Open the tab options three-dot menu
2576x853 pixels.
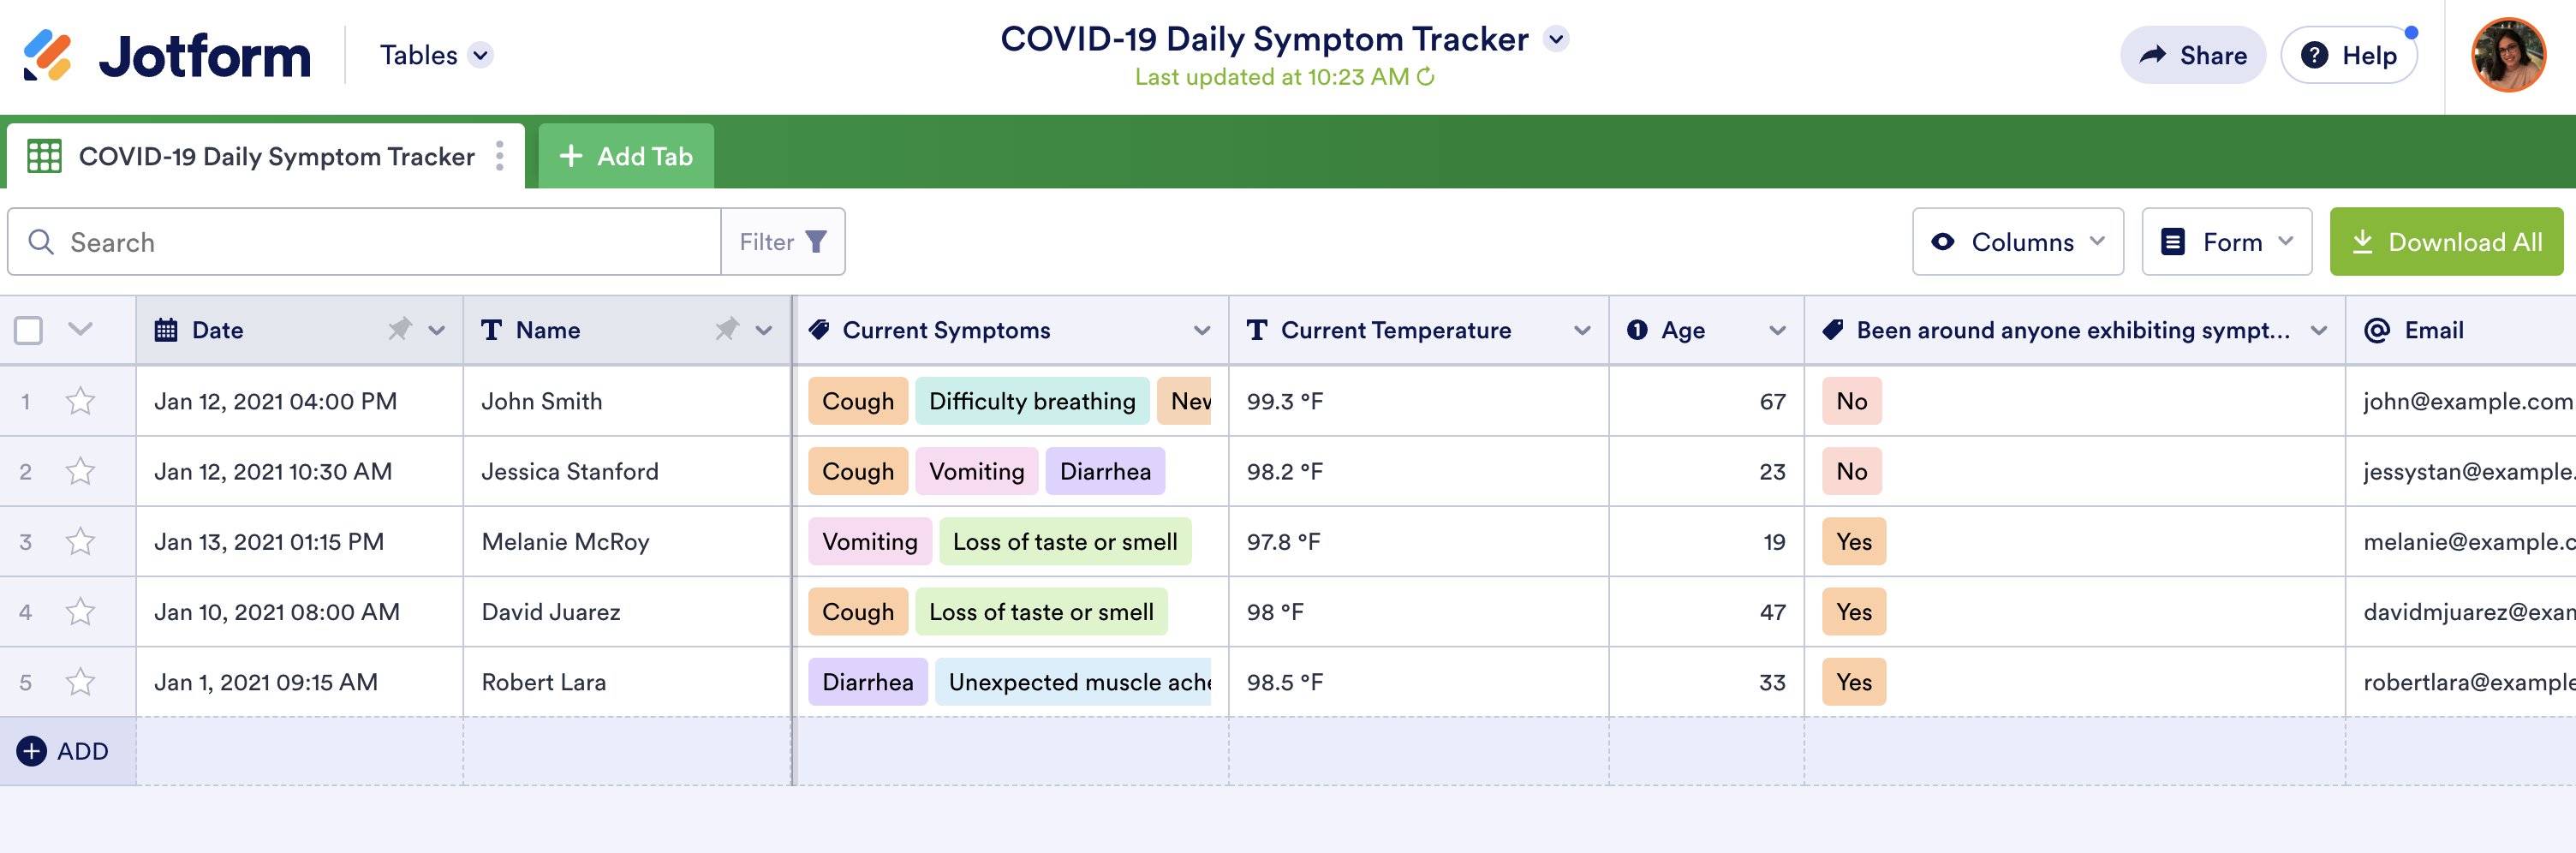[x=499, y=156]
